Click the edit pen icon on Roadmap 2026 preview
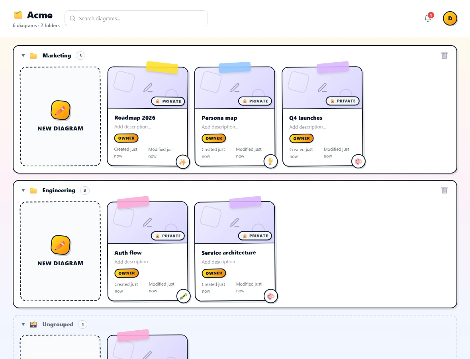The width and height of the screenshot is (470, 359). 148,87
